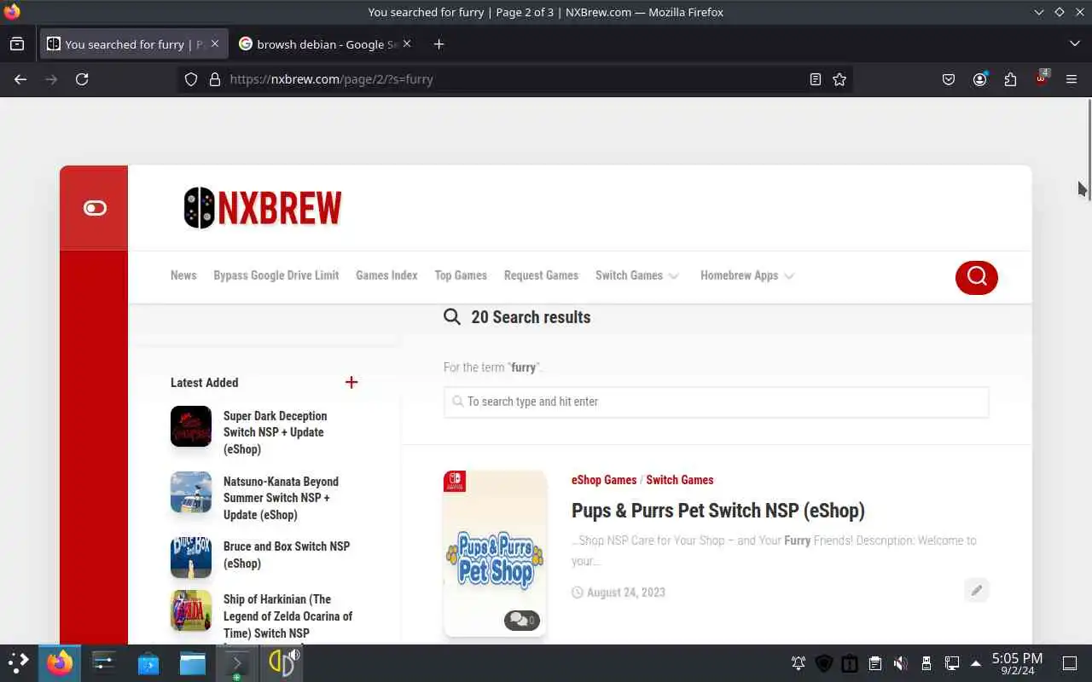Image resolution: width=1092 pixels, height=682 pixels.
Task: Go to Games Index
Action: (x=386, y=275)
